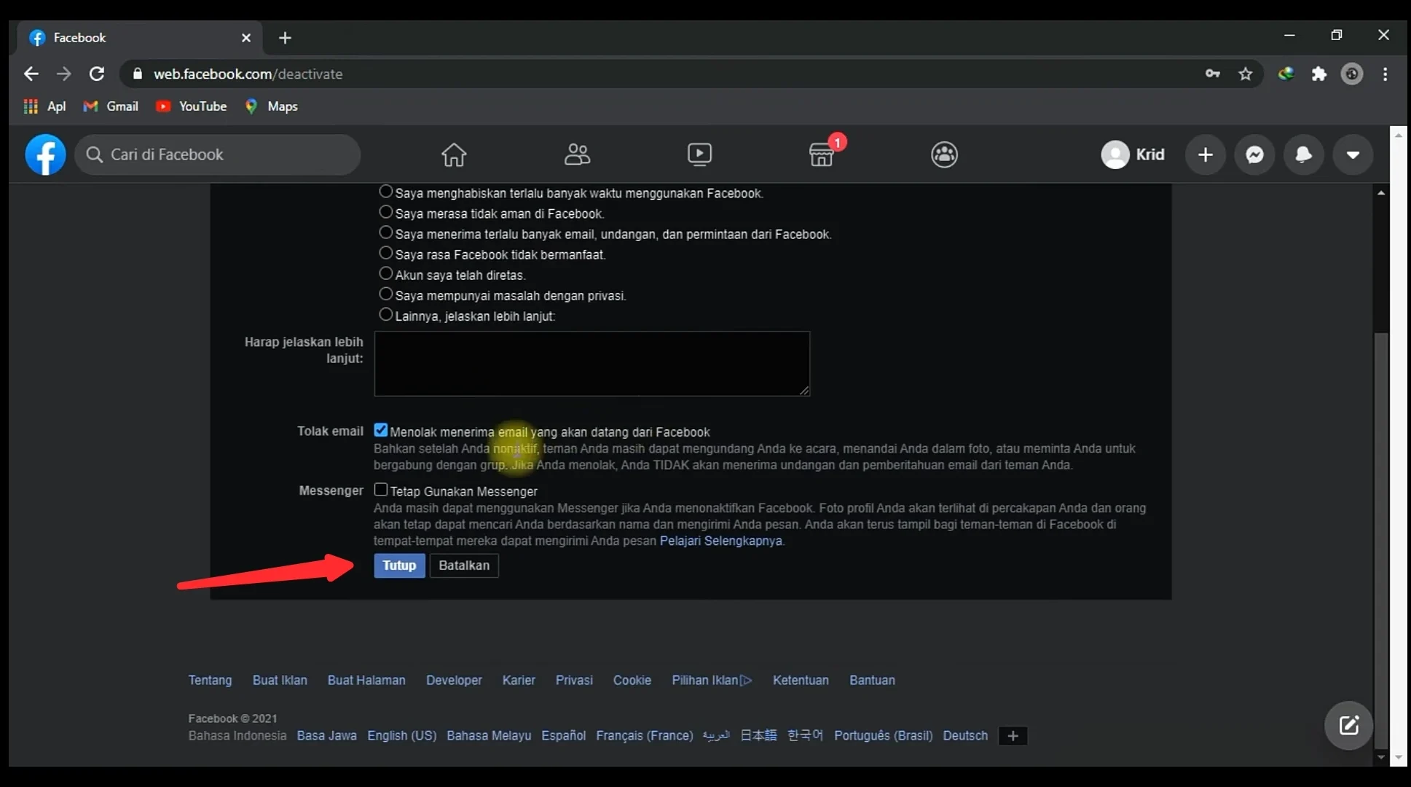This screenshot has width=1411, height=787.
Task: Select 'Saya menerima terlalu banyak email' radio
Action: point(385,232)
